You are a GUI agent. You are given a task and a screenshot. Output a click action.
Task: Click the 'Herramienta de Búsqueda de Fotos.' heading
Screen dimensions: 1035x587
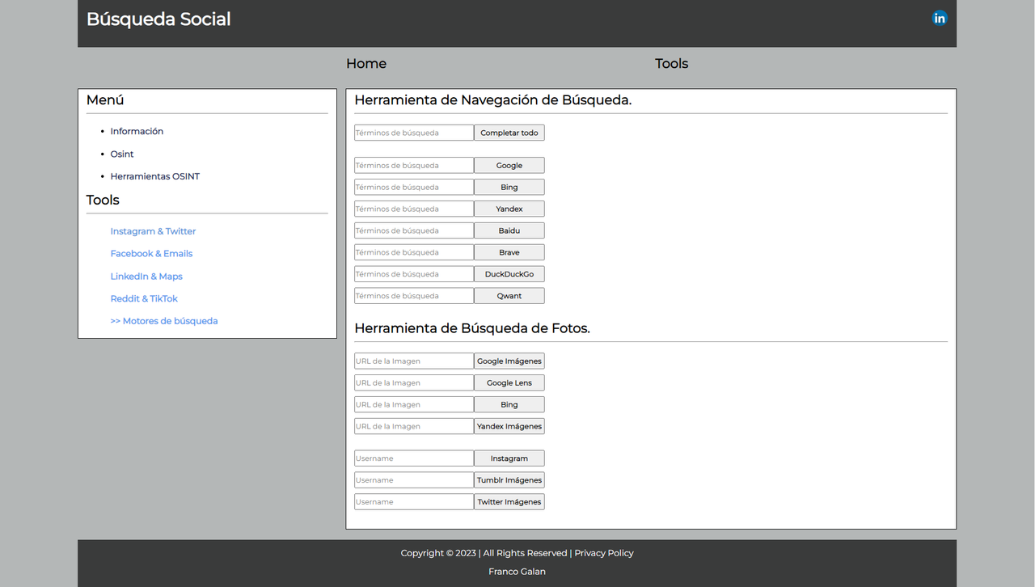click(472, 328)
